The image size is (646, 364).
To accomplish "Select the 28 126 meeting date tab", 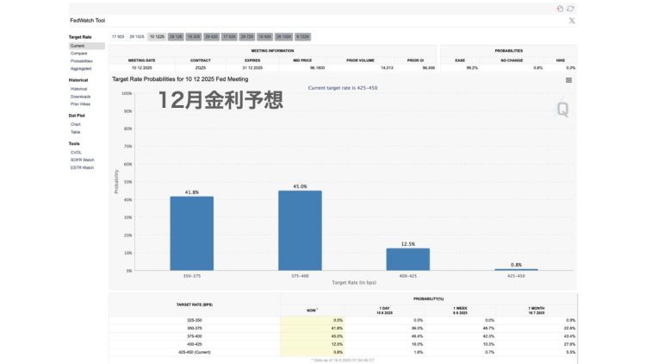I will (x=176, y=37).
